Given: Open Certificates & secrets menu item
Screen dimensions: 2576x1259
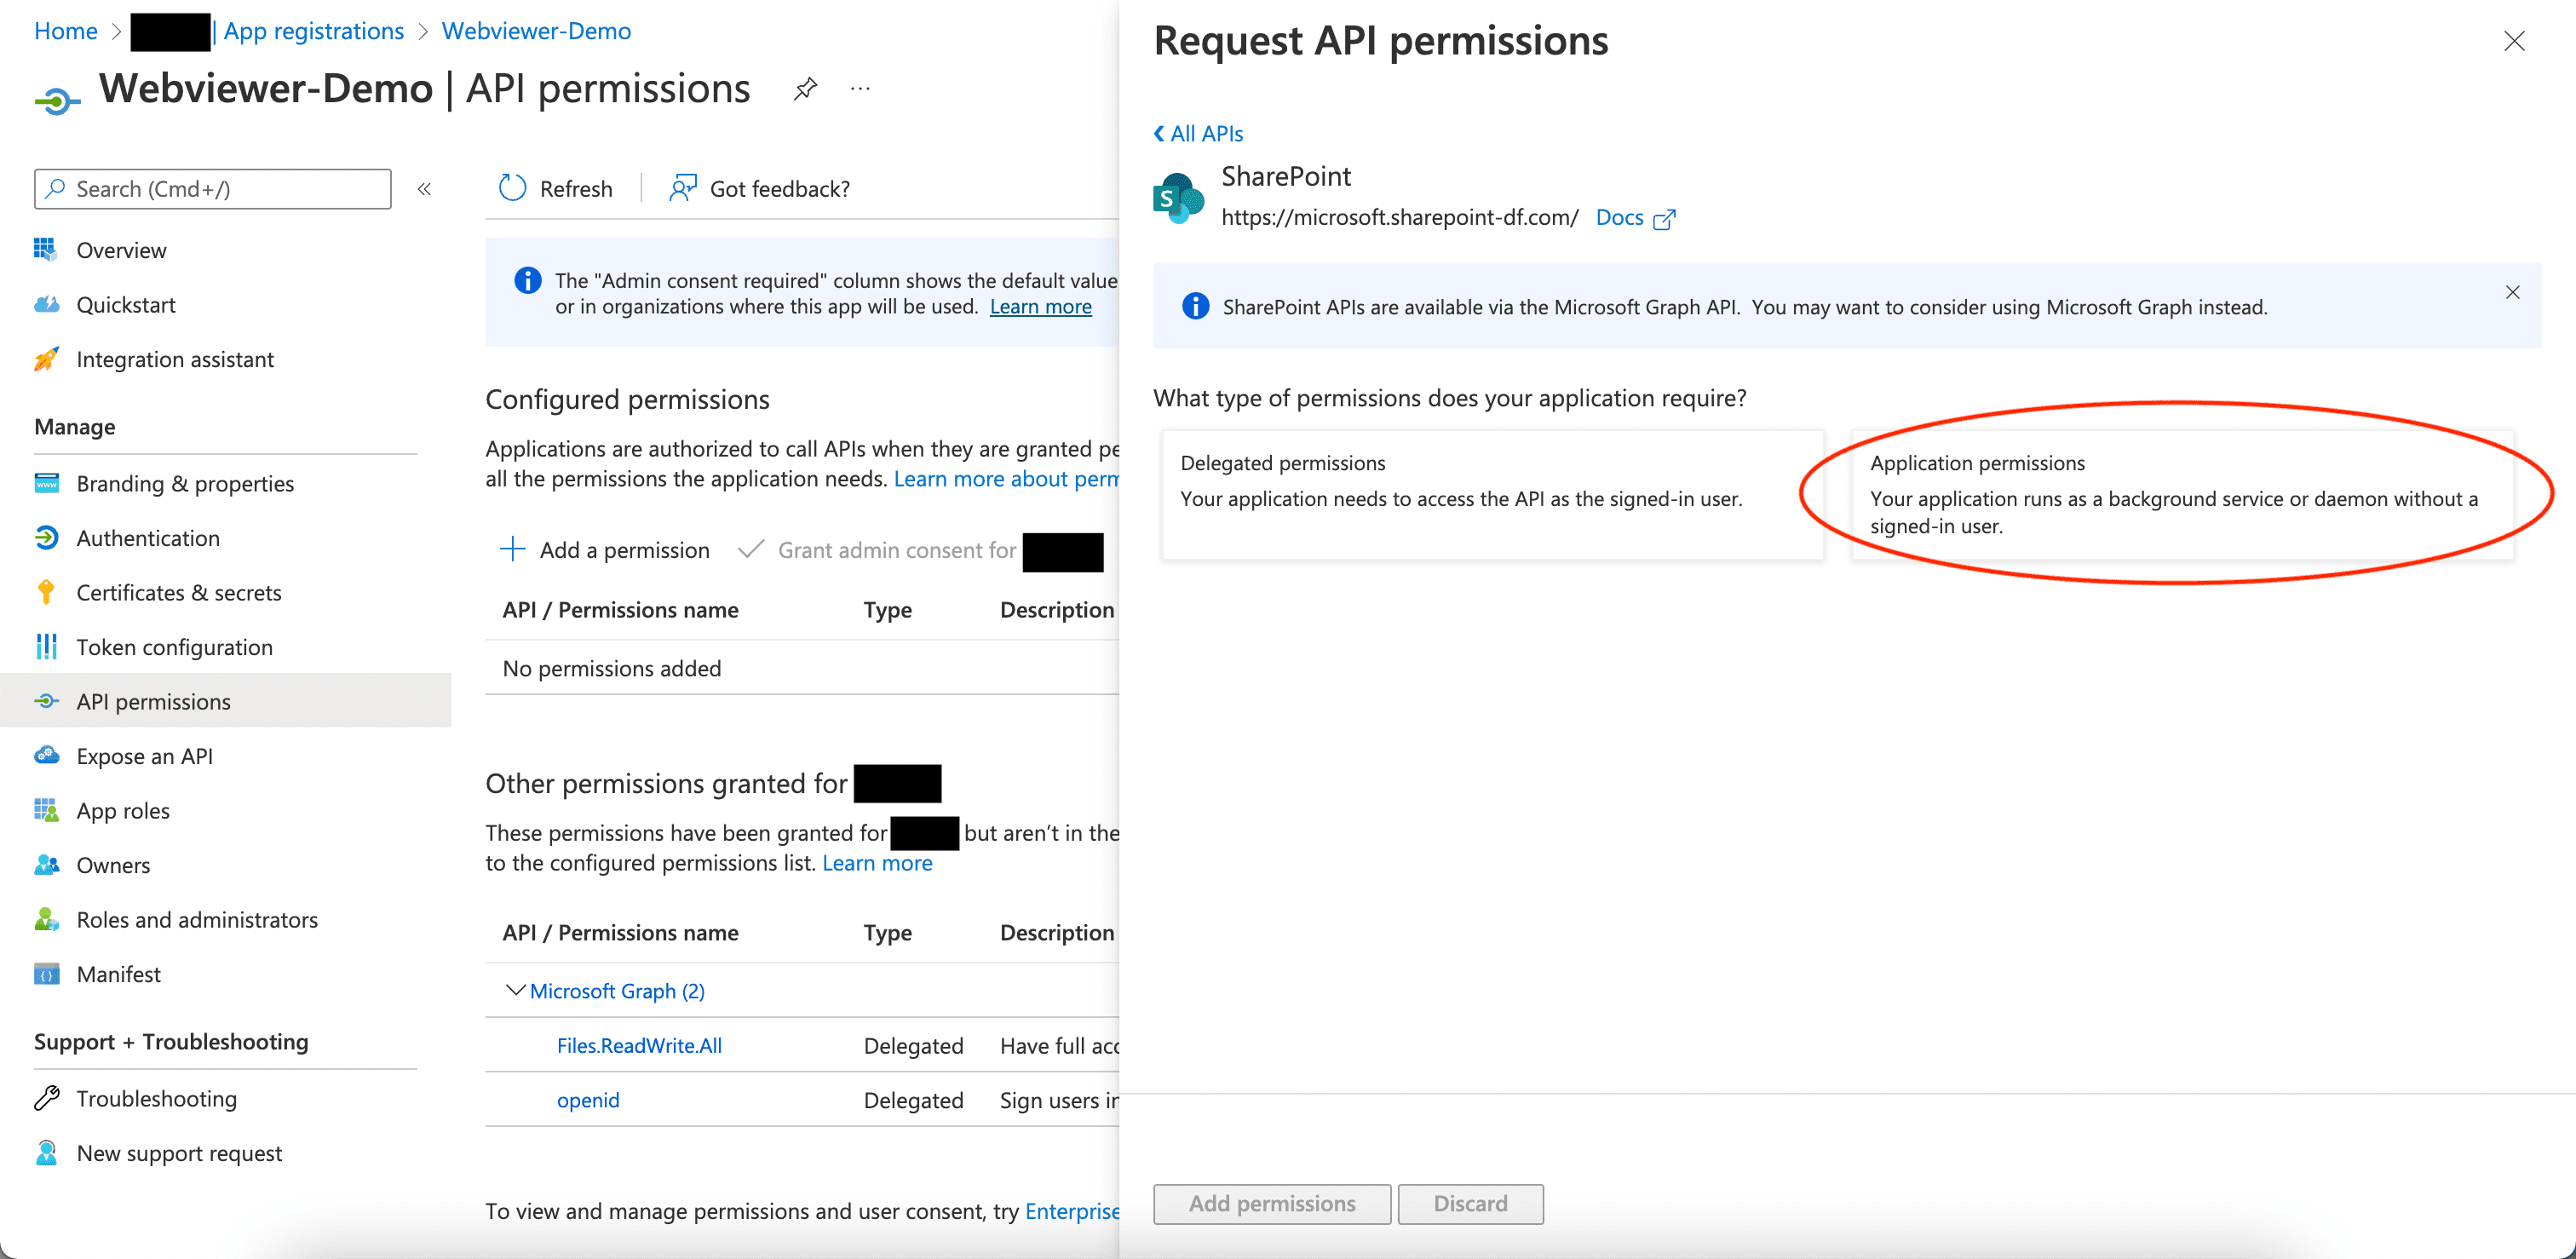Looking at the screenshot, I should point(179,592).
